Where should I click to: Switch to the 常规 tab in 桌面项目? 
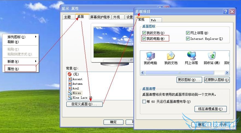point(143,20)
